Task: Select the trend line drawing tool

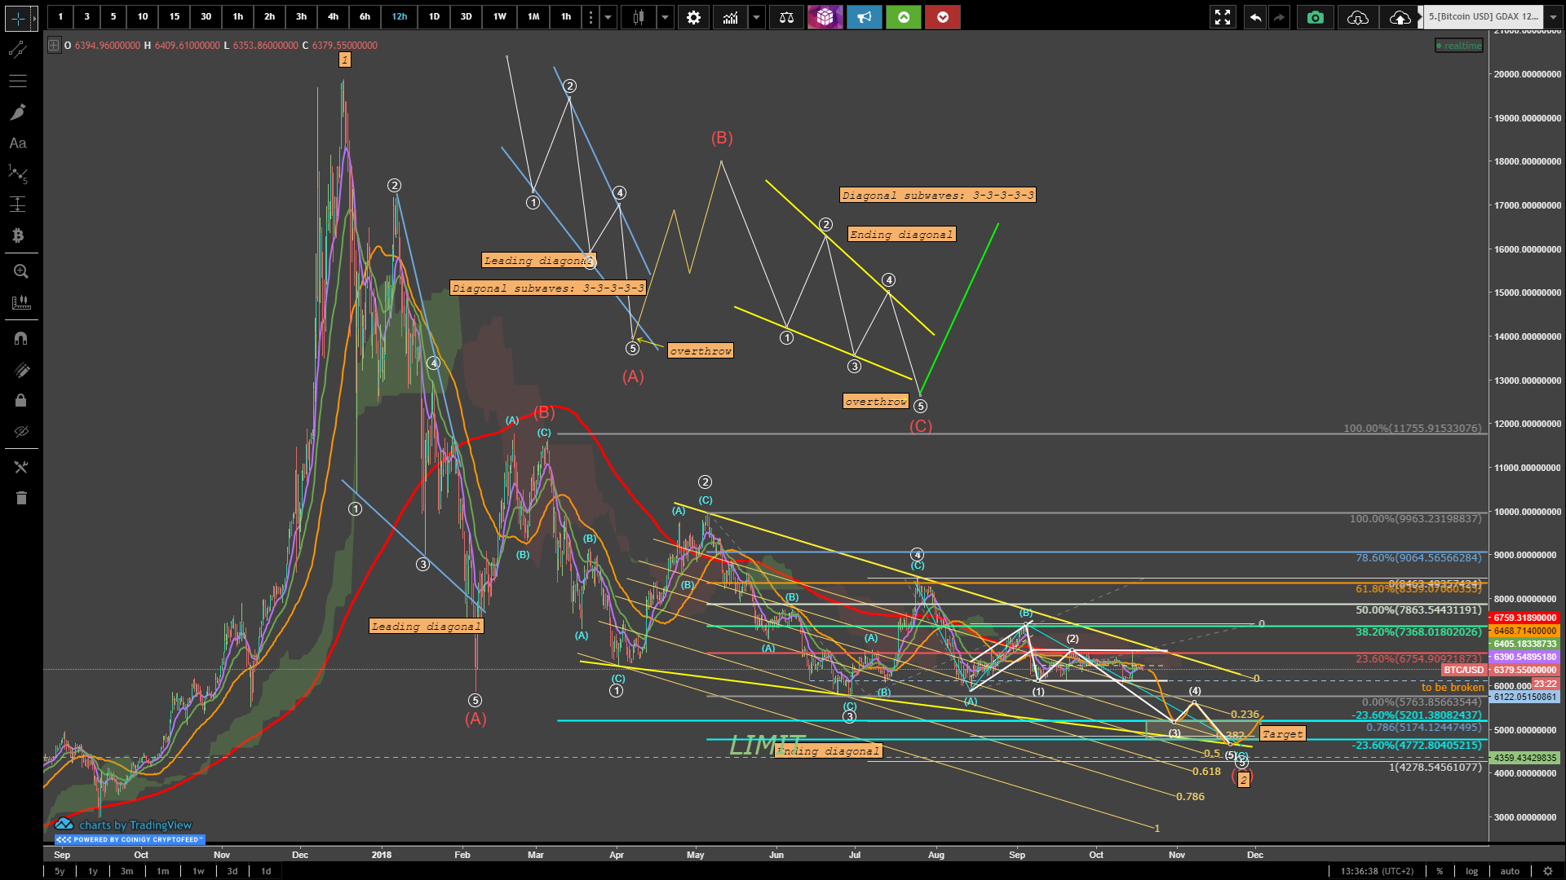Action: (18, 50)
